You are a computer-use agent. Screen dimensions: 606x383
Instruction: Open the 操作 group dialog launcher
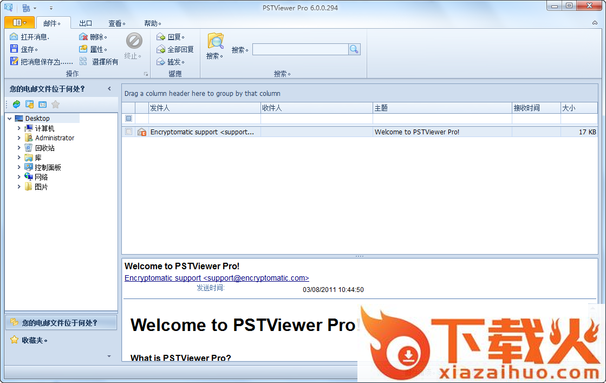click(x=146, y=74)
